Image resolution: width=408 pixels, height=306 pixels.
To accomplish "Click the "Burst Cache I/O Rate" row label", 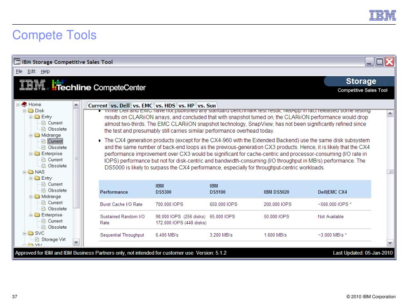I will (x=121, y=204).
